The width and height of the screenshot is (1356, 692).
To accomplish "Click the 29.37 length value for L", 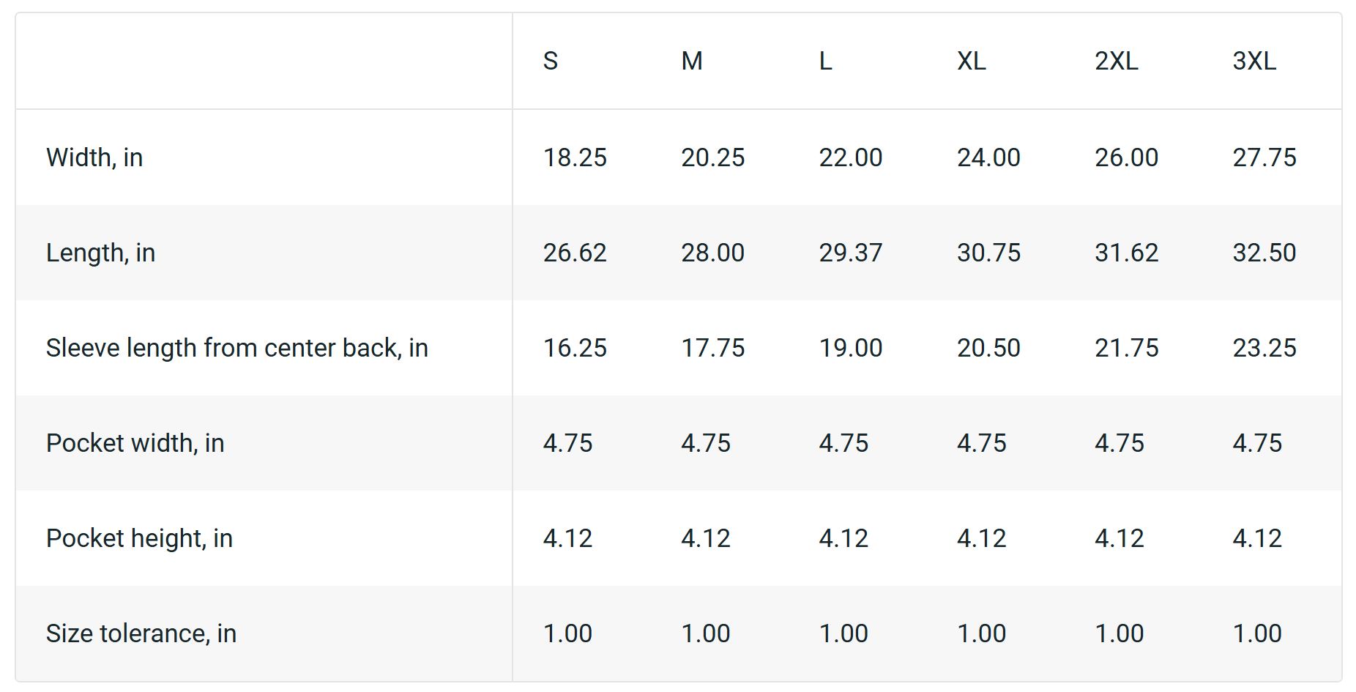I will (851, 253).
